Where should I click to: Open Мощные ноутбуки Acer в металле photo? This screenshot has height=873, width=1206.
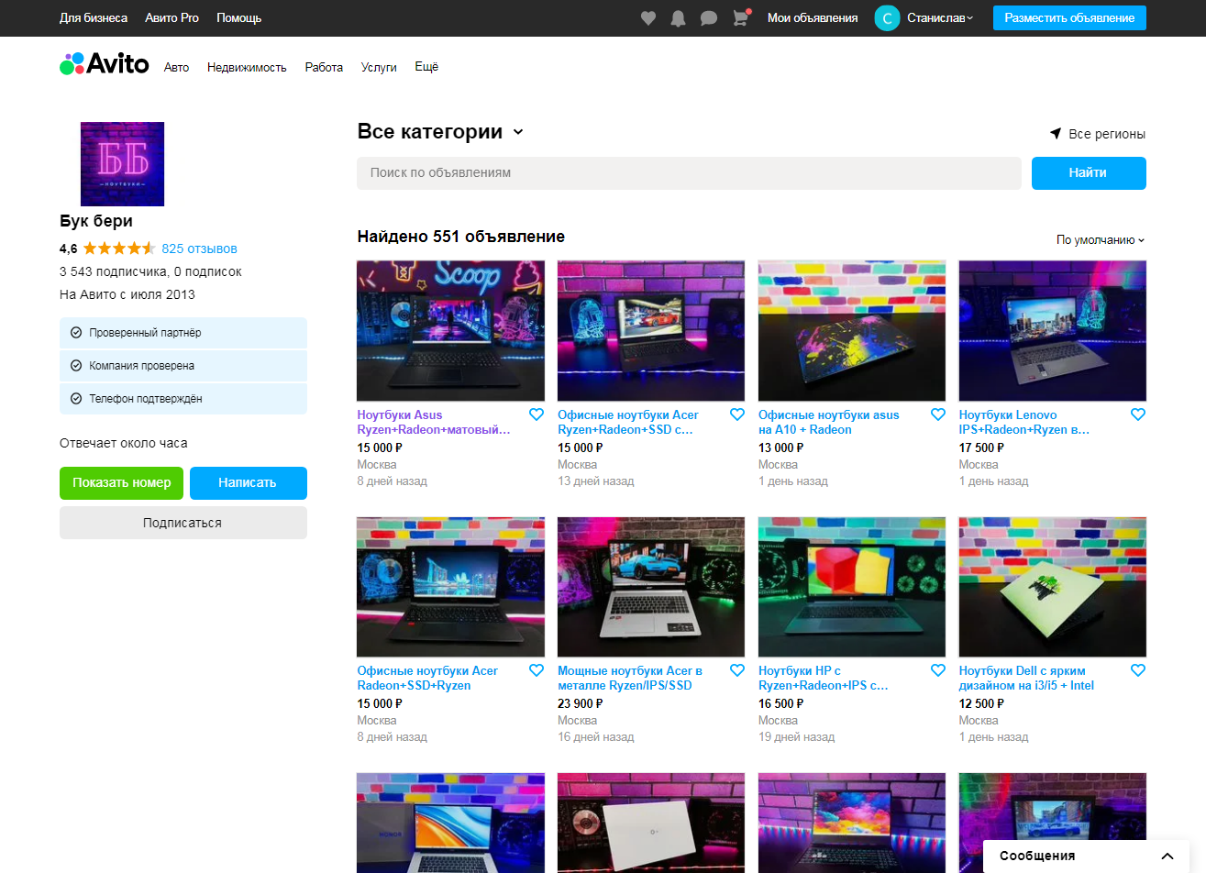651,587
